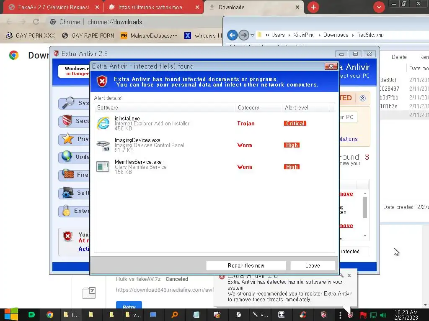Click the High badge for MemfilesService.exe
429x321 pixels.
[292, 167]
